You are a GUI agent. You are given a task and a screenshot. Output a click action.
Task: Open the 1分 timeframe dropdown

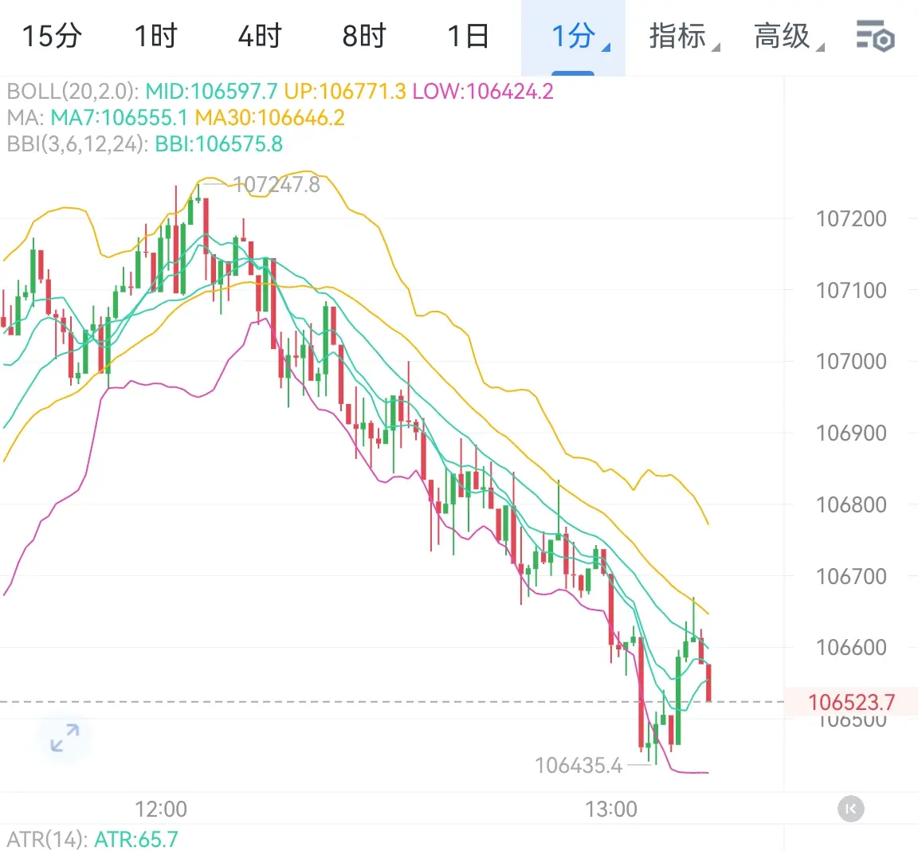(x=573, y=37)
